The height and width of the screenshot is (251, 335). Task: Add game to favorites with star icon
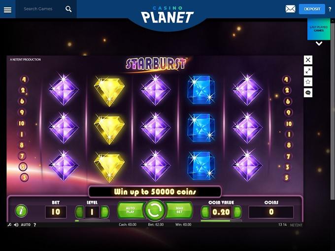tap(308, 82)
